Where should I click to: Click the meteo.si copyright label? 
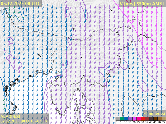(x=154, y=113)
